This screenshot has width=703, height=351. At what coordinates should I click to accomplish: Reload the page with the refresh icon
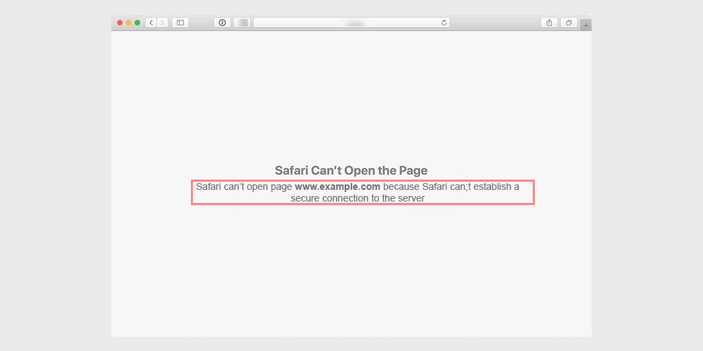[x=444, y=23]
